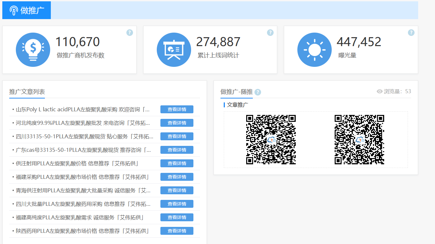This screenshot has height=244, width=435.
Task: Select the 推广文章列表 tab heading
Action: [27, 92]
